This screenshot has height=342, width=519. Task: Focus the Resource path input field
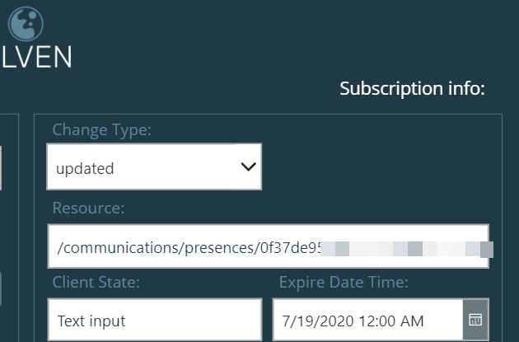(268, 246)
